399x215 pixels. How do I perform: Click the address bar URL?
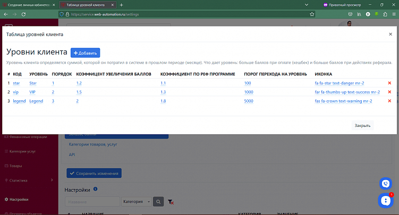[105, 14]
